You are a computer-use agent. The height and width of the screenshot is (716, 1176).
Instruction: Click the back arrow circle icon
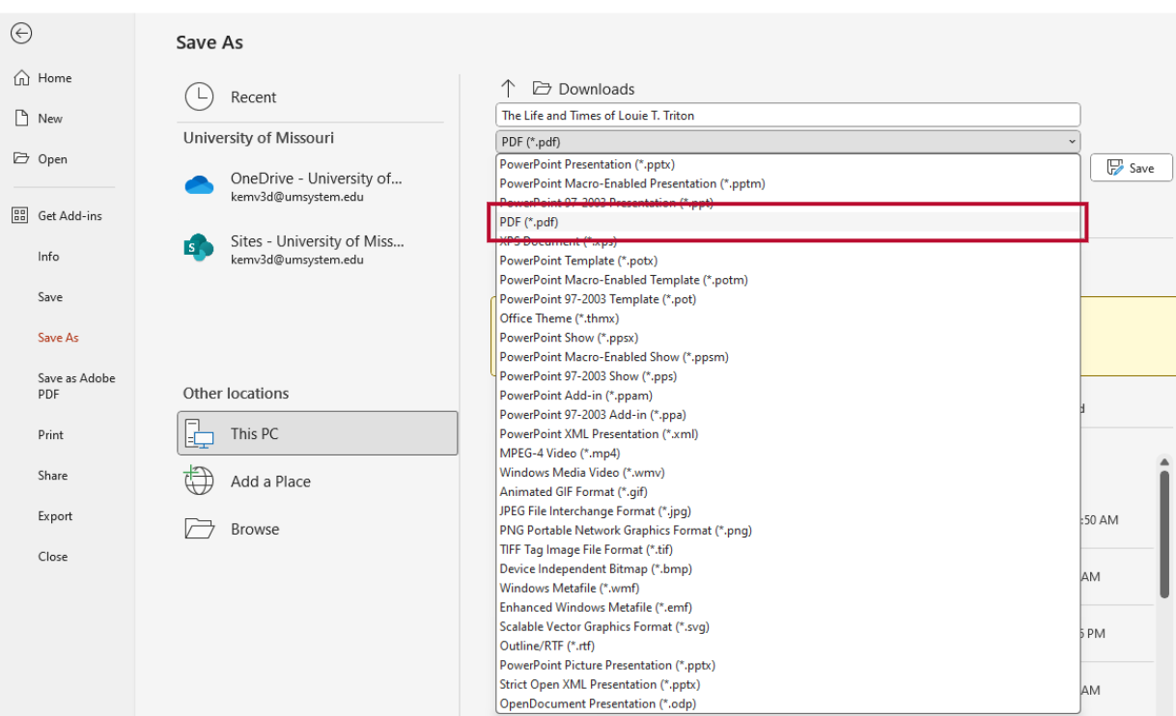click(19, 32)
